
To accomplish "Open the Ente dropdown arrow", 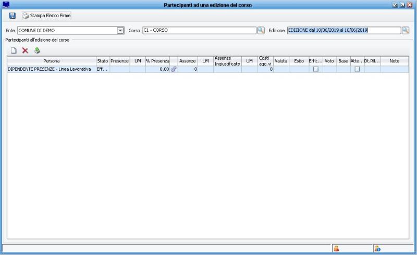I will click(x=120, y=31).
